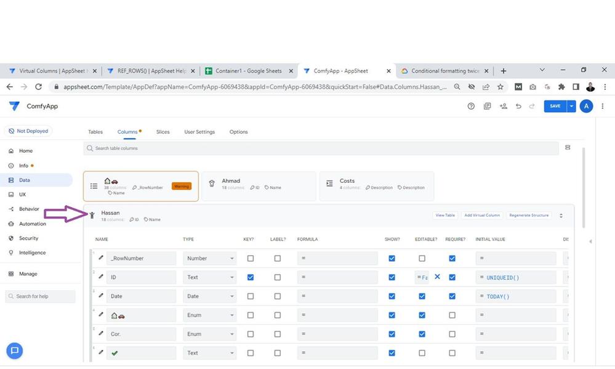
Task: Open the Costs table card
Action: 377,186
